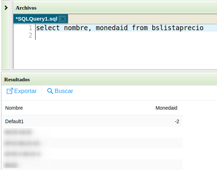Click the Exportar arrow icon
This screenshot has height=170, width=217.
coord(10,91)
